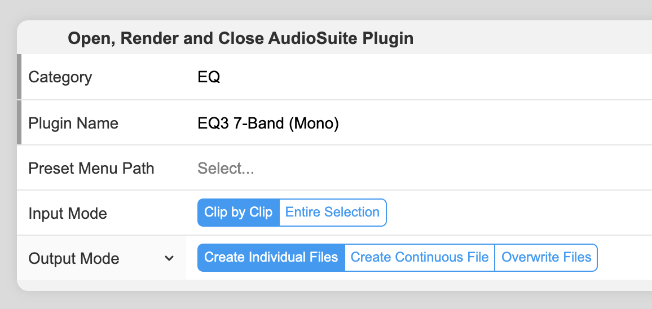Switch input mode to Entire Selection
The image size is (652, 309).
point(332,213)
